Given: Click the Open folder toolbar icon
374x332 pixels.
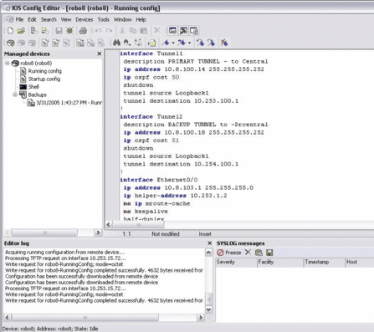Looking at the screenshot, I should (x=21, y=30).
